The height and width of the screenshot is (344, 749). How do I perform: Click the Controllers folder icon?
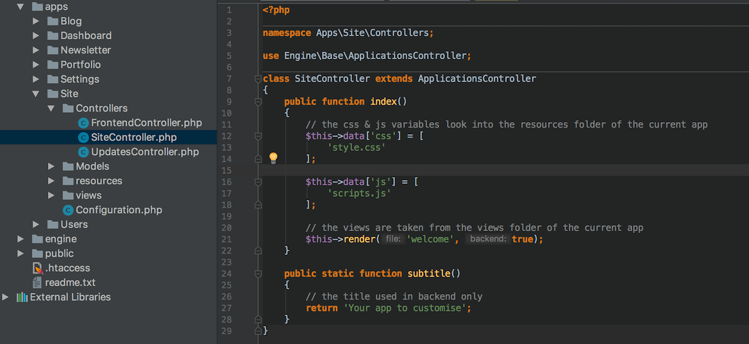(x=67, y=108)
